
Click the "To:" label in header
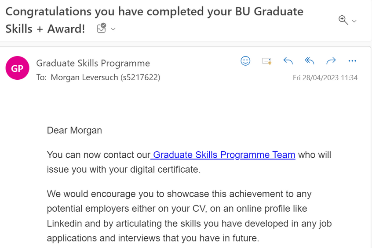coord(41,77)
